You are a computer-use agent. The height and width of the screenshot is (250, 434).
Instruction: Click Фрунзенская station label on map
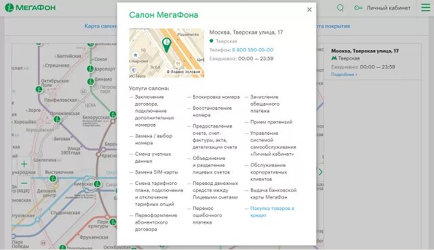pyautogui.click(x=94, y=237)
